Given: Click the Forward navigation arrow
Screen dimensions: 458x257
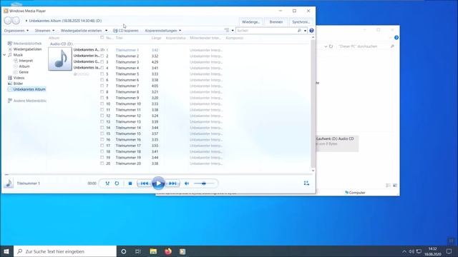Looking at the screenshot, I should (16, 21).
